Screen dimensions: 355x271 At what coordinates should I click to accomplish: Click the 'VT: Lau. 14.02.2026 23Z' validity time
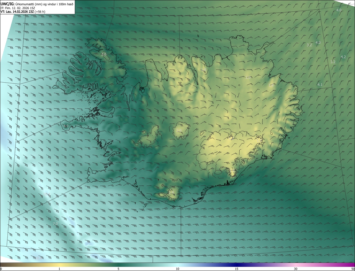pos(17,12)
